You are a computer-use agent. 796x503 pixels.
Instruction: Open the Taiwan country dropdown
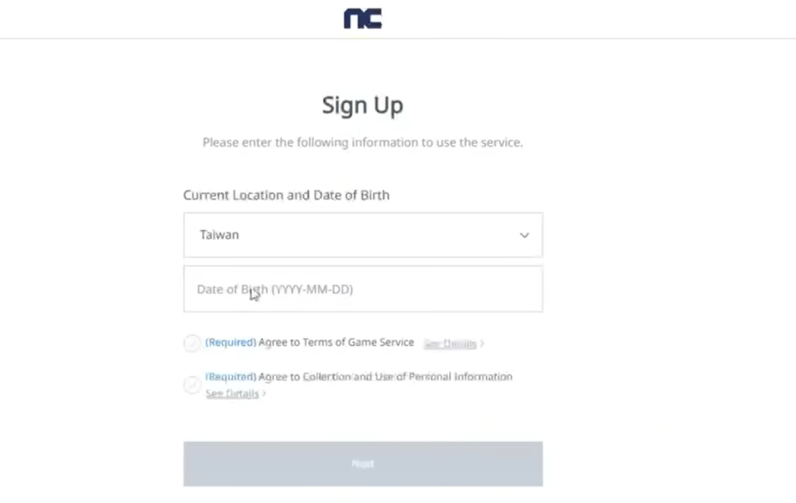click(x=363, y=235)
